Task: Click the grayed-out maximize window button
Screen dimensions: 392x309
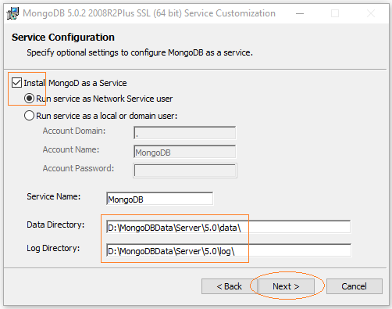Action: click(335, 13)
